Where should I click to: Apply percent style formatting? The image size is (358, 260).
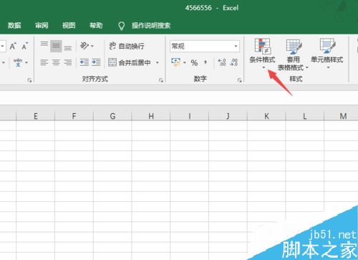tap(194, 63)
